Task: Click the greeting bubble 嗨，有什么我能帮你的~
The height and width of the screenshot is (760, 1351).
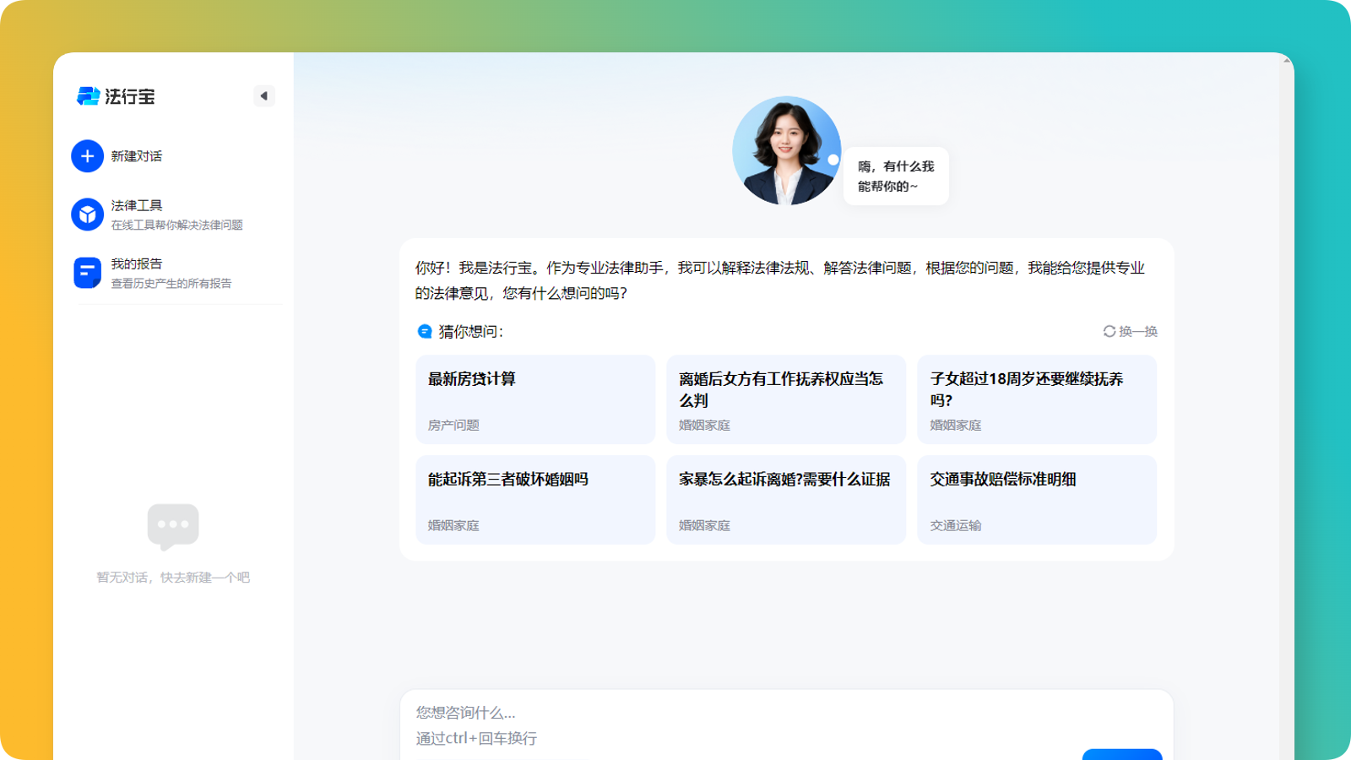Action: (896, 176)
